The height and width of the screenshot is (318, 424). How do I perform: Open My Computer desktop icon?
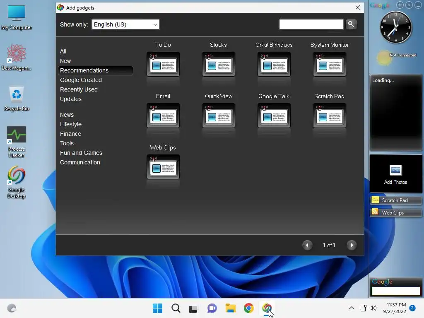click(17, 18)
